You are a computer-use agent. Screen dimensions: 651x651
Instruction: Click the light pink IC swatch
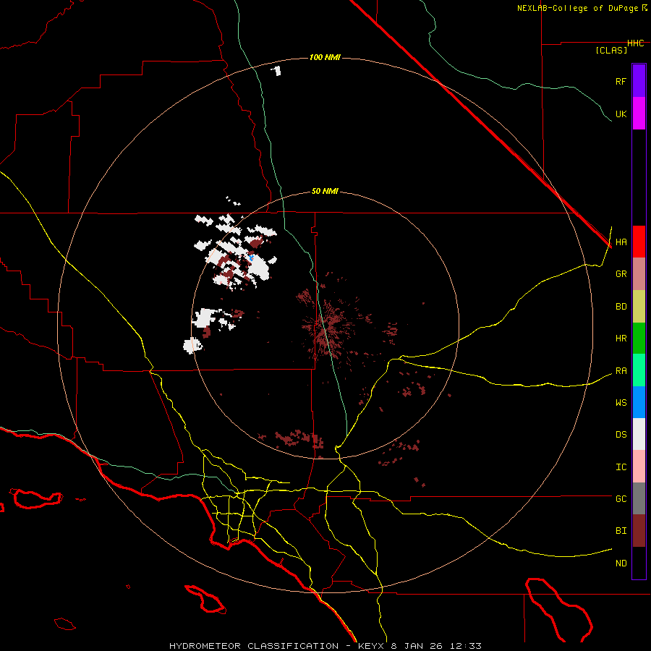(639, 467)
